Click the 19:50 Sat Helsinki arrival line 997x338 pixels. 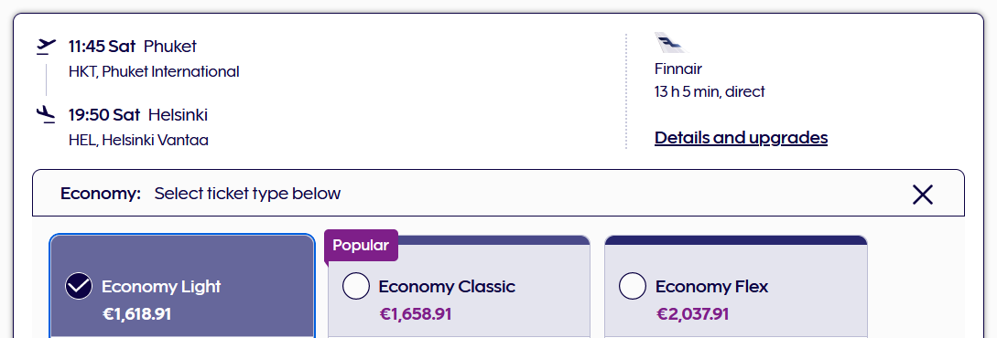click(138, 115)
